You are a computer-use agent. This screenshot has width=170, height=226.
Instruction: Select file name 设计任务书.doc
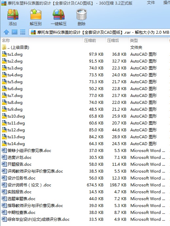(x=22, y=178)
